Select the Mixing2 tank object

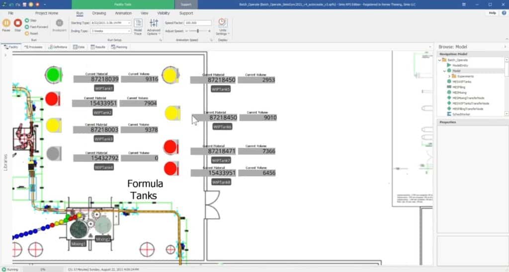(103, 225)
